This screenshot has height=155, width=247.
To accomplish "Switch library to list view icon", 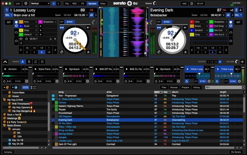I will tap(25, 87).
